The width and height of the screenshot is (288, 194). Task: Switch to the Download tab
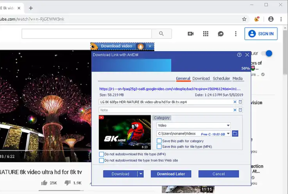coord(201,79)
